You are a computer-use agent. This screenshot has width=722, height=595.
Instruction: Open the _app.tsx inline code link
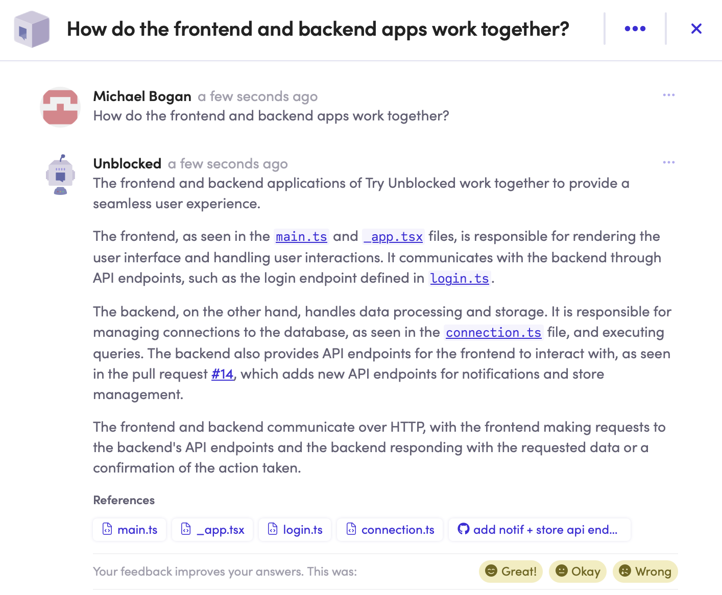coord(393,237)
